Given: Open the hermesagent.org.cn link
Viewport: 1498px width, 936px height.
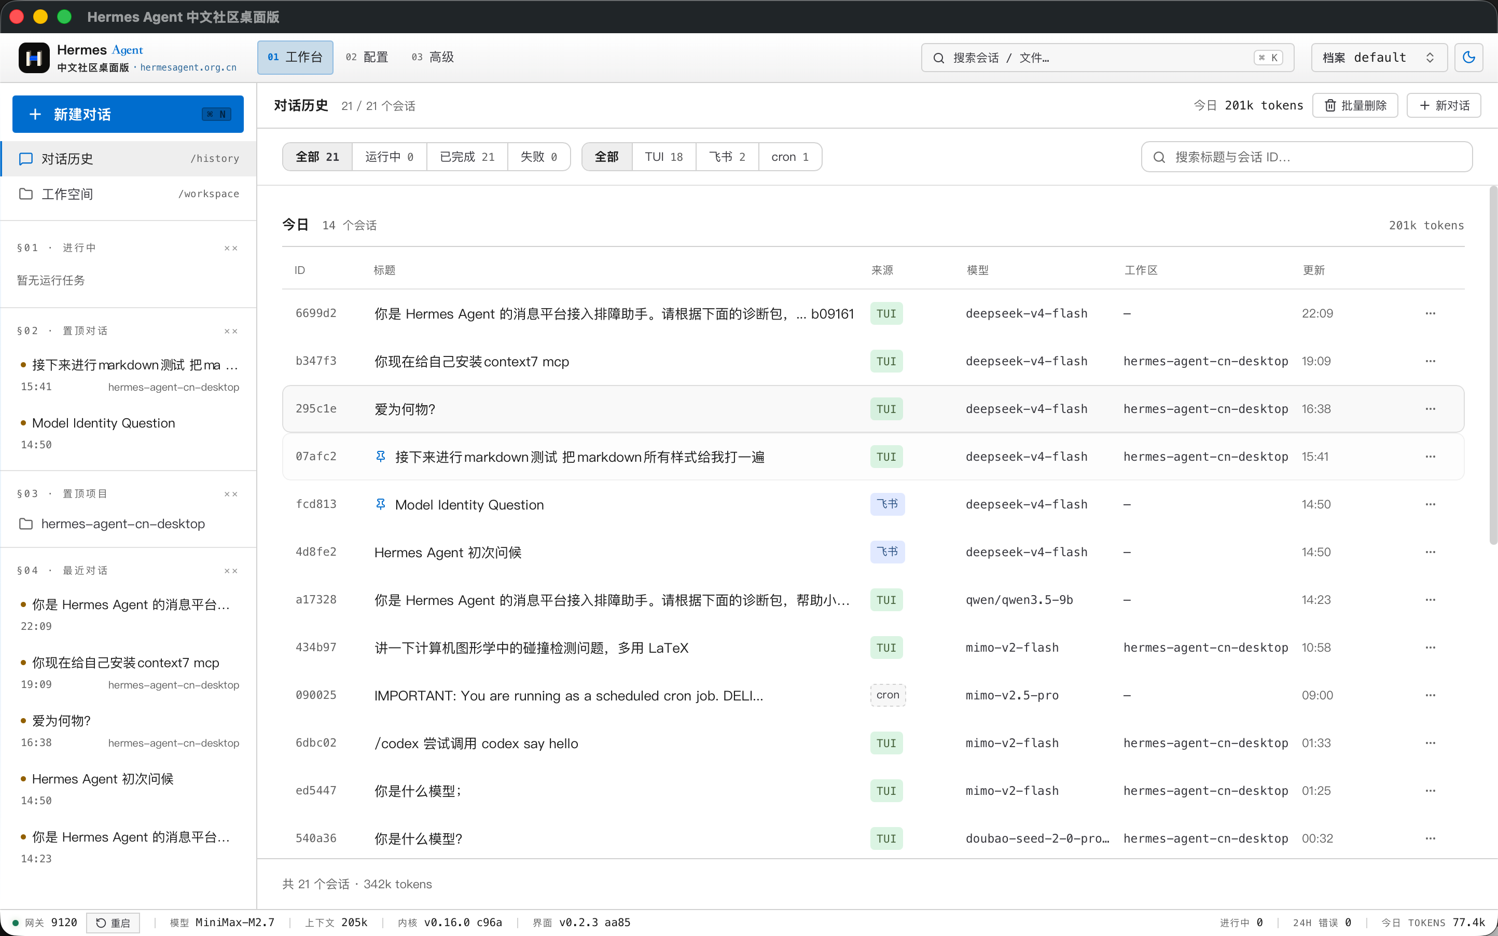Looking at the screenshot, I should click(x=188, y=67).
